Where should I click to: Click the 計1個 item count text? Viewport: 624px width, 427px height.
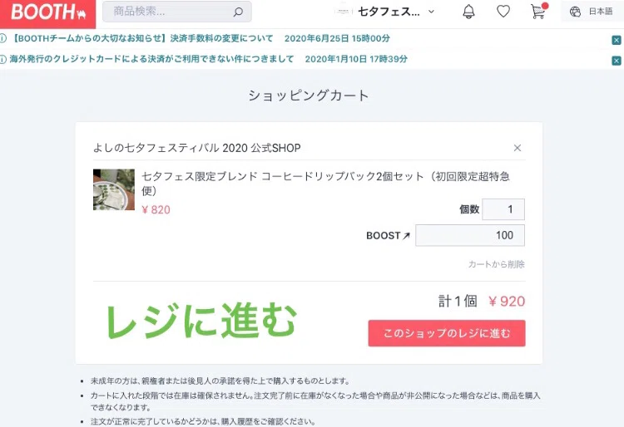[x=458, y=301]
